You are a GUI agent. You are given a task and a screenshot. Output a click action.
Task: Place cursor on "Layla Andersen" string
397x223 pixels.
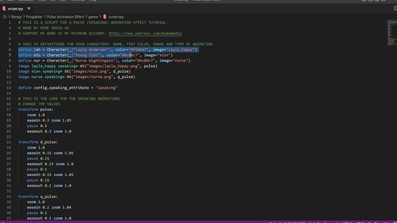point(92,50)
